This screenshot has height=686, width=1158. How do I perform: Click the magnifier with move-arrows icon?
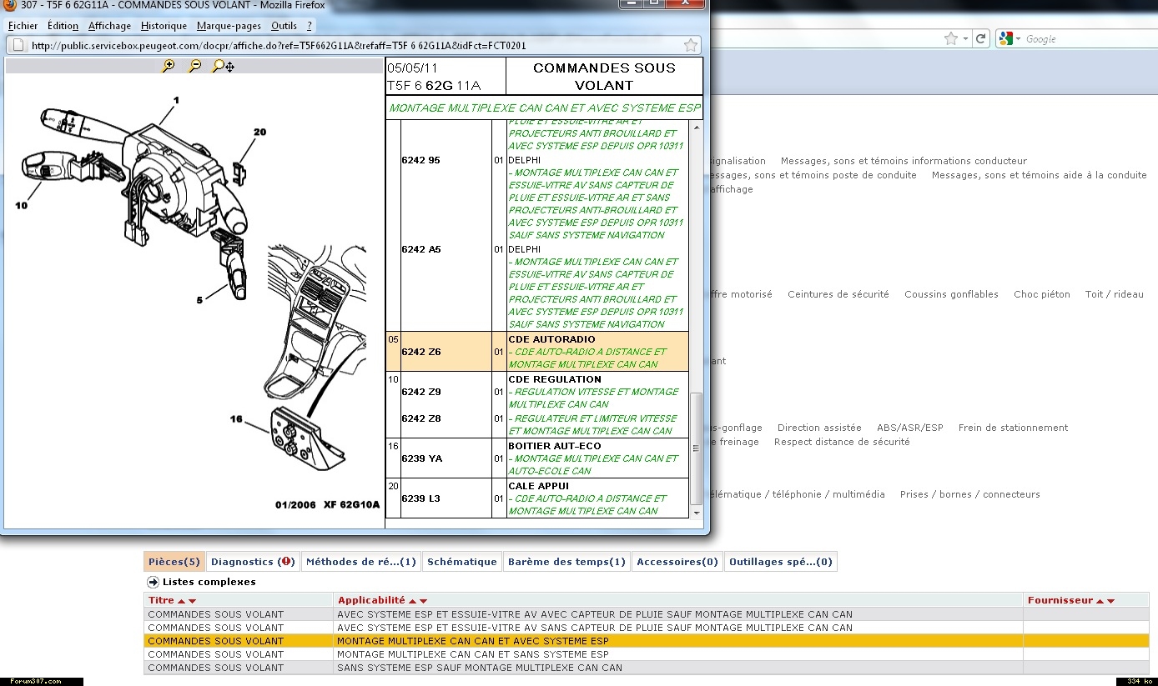click(223, 66)
